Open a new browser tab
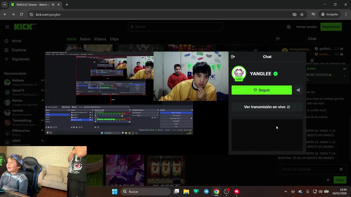The width and height of the screenshot is (351, 197). pos(67,5)
